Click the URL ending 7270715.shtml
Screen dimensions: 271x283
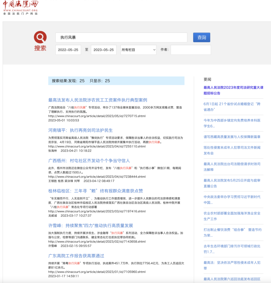[97, 116]
